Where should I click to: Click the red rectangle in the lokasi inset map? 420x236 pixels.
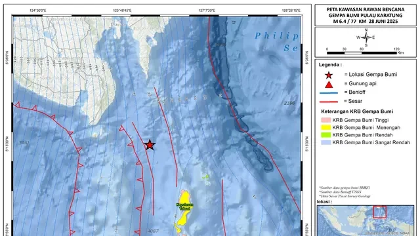(x=379, y=212)
